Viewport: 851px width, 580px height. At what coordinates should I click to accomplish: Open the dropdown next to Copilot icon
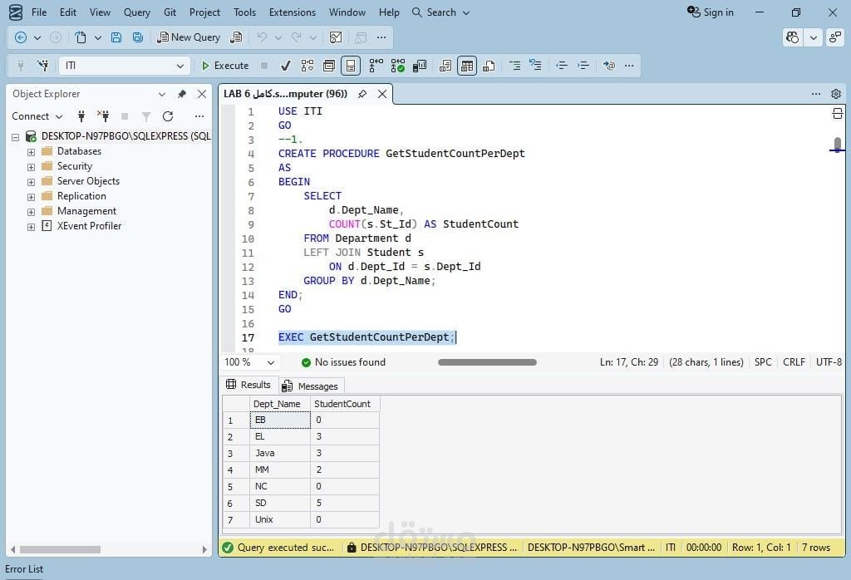click(x=813, y=37)
